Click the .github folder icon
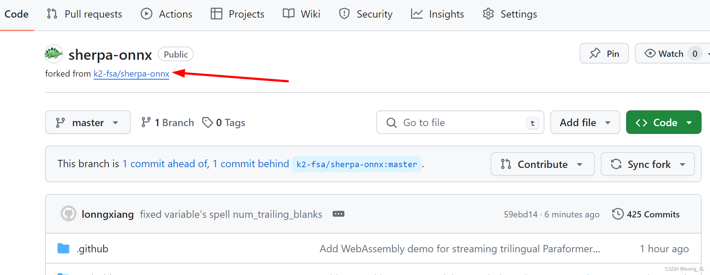Viewport: 710px width, 275px height. click(x=63, y=249)
